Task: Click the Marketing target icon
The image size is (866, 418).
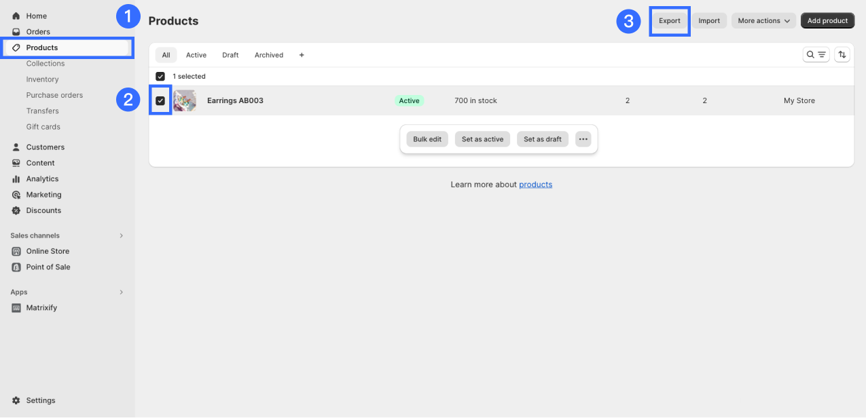Action: click(x=16, y=195)
